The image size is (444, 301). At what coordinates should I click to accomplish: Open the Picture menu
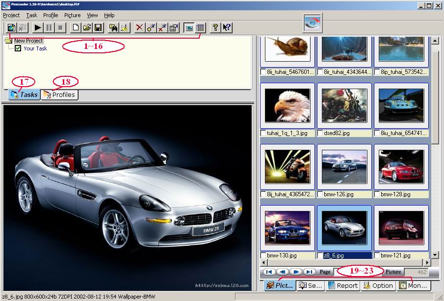click(72, 15)
